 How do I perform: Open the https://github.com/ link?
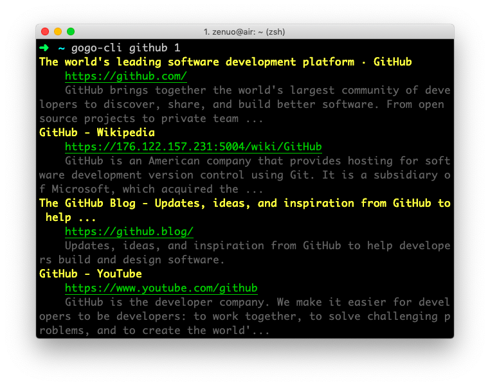click(126, 76)
